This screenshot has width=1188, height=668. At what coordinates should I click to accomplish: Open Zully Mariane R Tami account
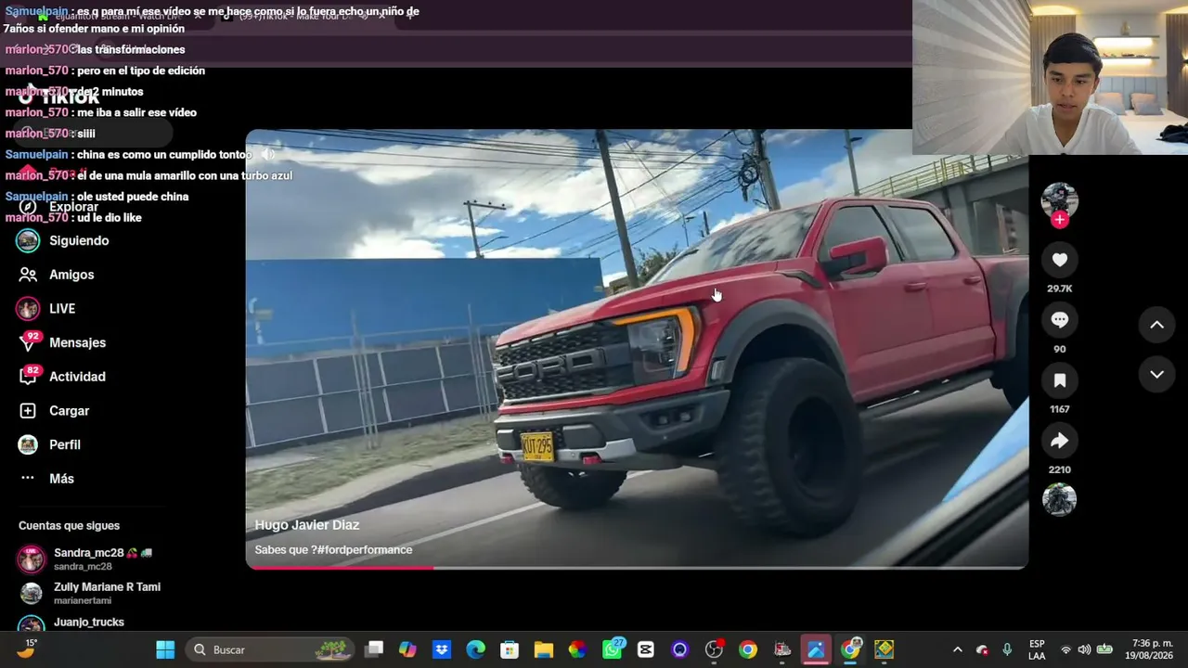90,593
